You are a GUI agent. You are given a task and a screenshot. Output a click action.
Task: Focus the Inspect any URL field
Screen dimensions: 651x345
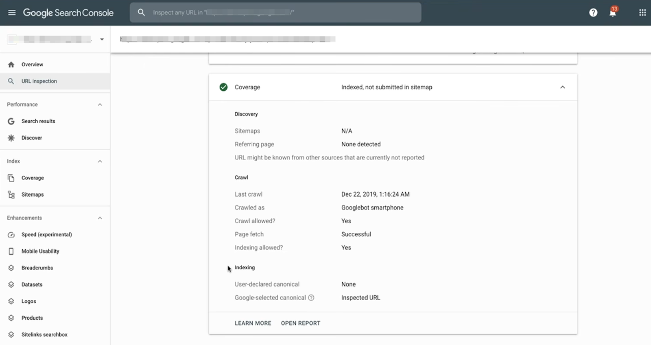point(275,13)
